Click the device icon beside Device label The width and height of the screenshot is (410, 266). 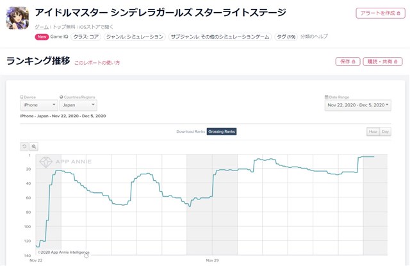click(22, 97)
